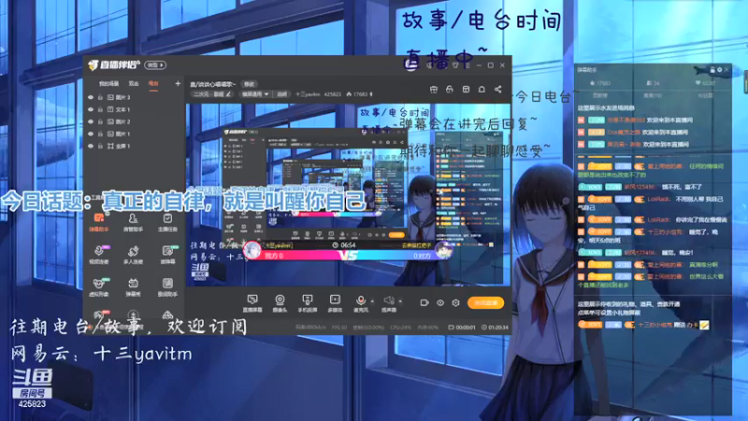Click the orange 关闭直播 button

(x=485, y=302)
